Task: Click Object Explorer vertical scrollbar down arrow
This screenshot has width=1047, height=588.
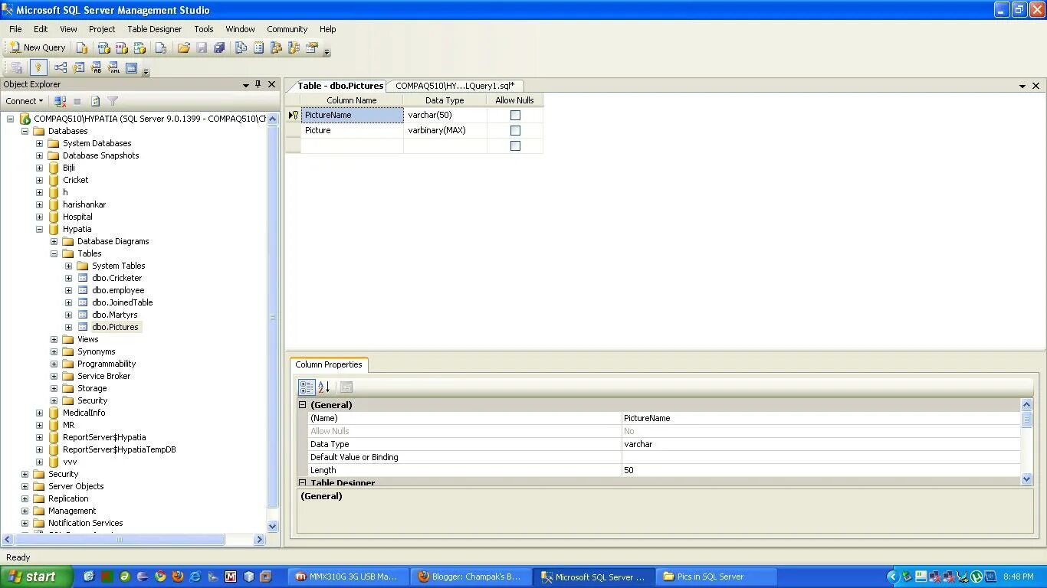Action: (272, 526)
